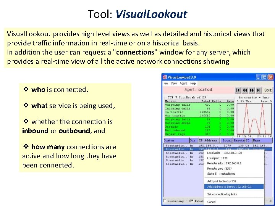This screenshot has width=275, height=206.
Task: Sort connections by Status column header
Action: click(x=176, y=140)
